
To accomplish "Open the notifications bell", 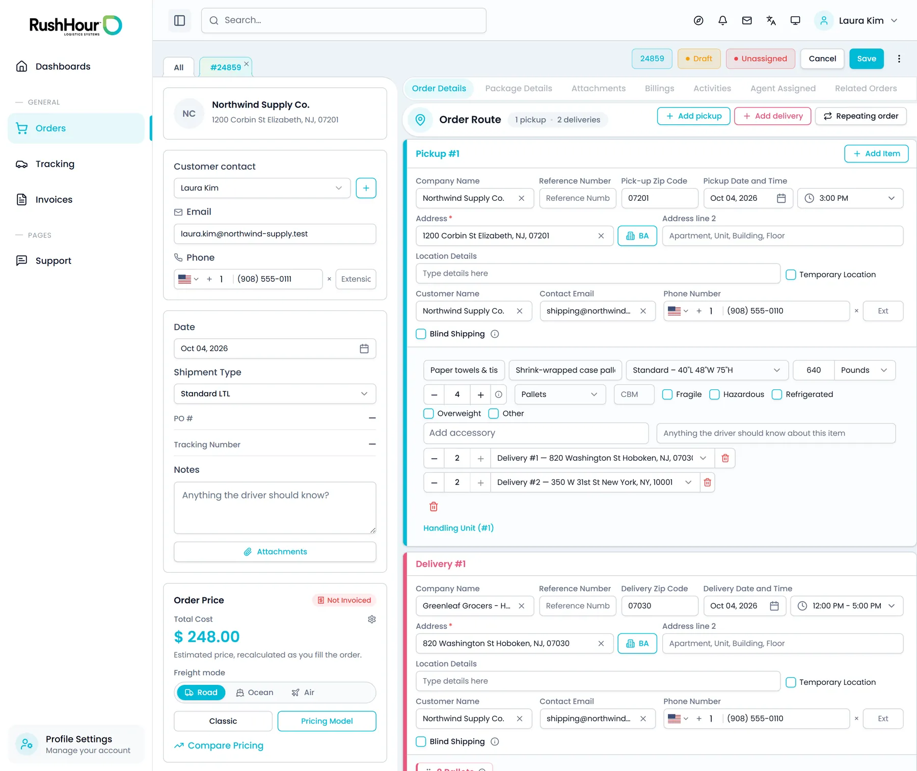I will (x=722, y=20).
